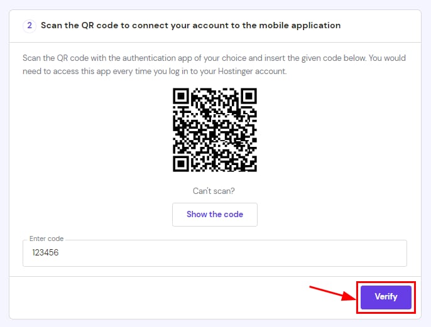Click the 123456 value in the code field
The image size is (431, 327).
pos(50,253)
